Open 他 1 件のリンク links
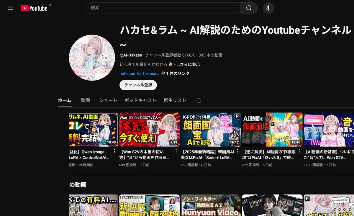 pyautogui.click(x=176, y=73)
